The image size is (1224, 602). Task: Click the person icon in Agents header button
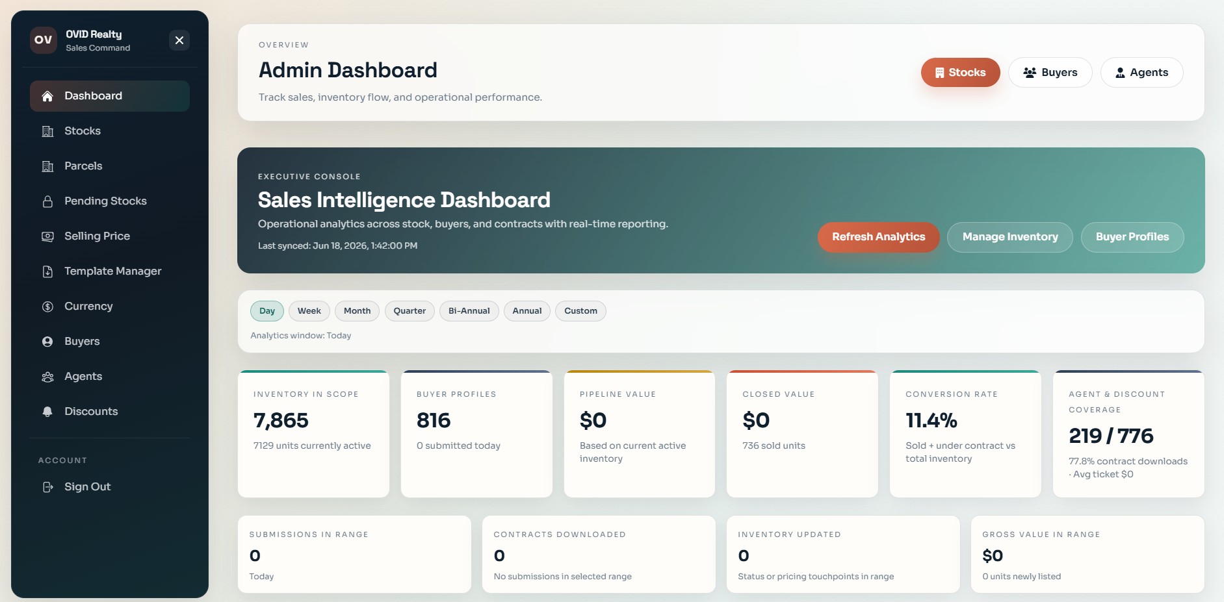click(x=1120, y=73)
